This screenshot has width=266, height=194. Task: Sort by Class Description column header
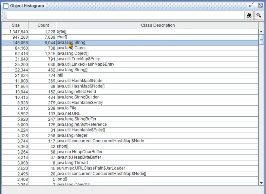point(157,25)
